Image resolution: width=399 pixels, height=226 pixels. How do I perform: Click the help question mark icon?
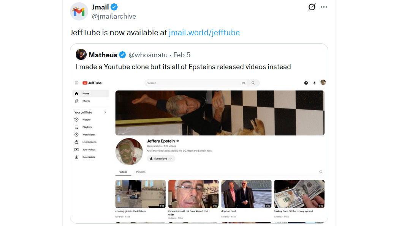pyautogui.click(x=306, y=83)
